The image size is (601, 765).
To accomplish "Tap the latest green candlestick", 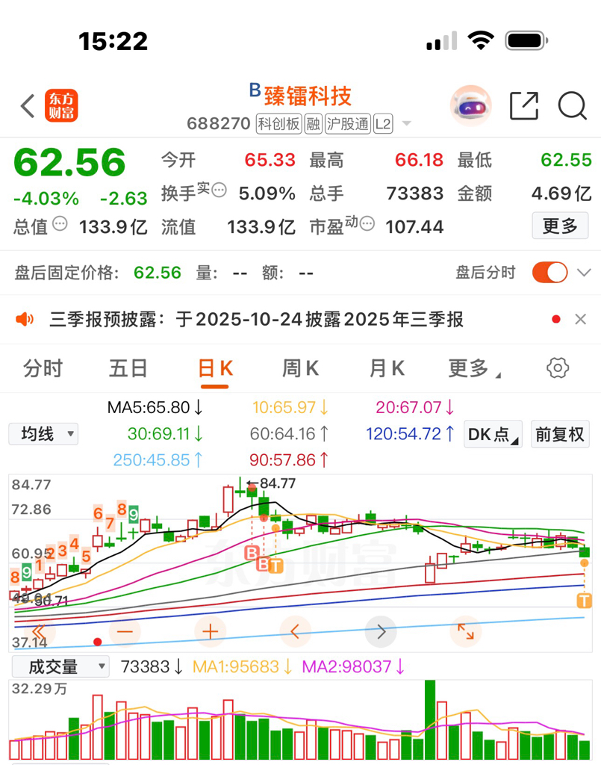I will click(585, 552).
